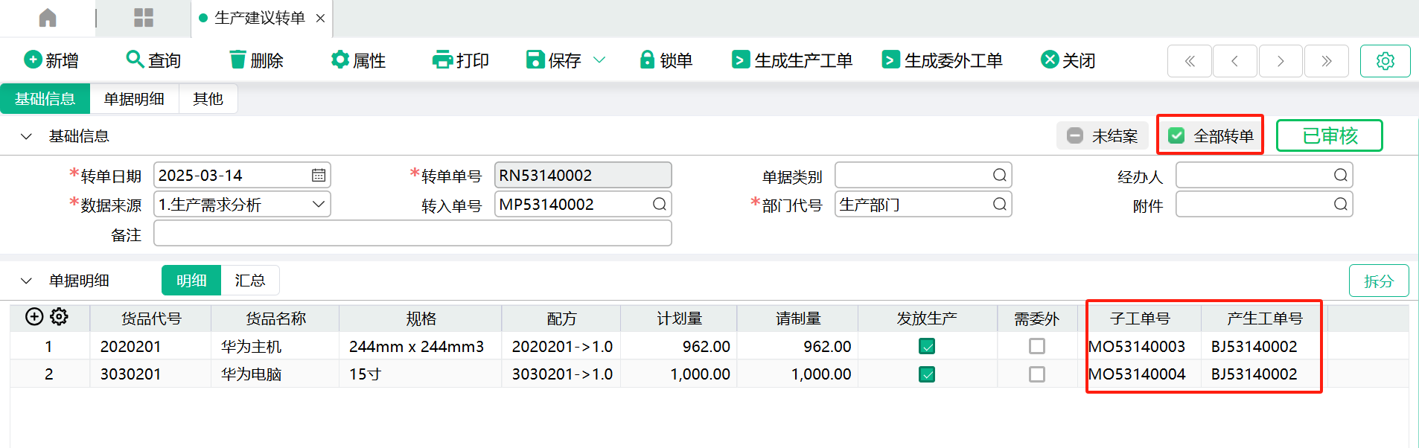This screenshot has height=448, width=1419.
Task: Click the 删除 trash toolbar icon
Action: click(237, 60)
